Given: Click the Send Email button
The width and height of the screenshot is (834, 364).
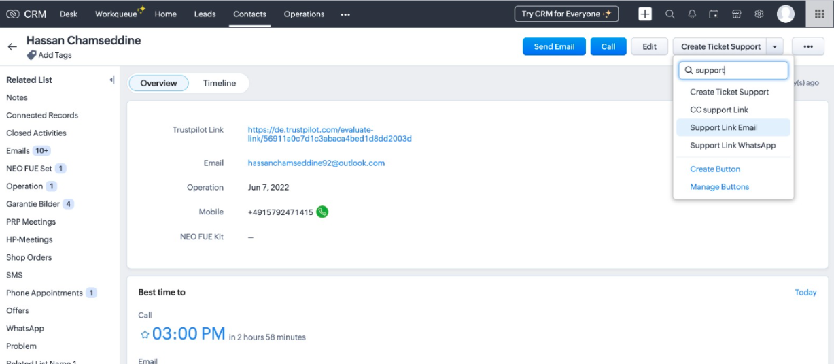Looking at the screenshot, I should pos(554,46).
